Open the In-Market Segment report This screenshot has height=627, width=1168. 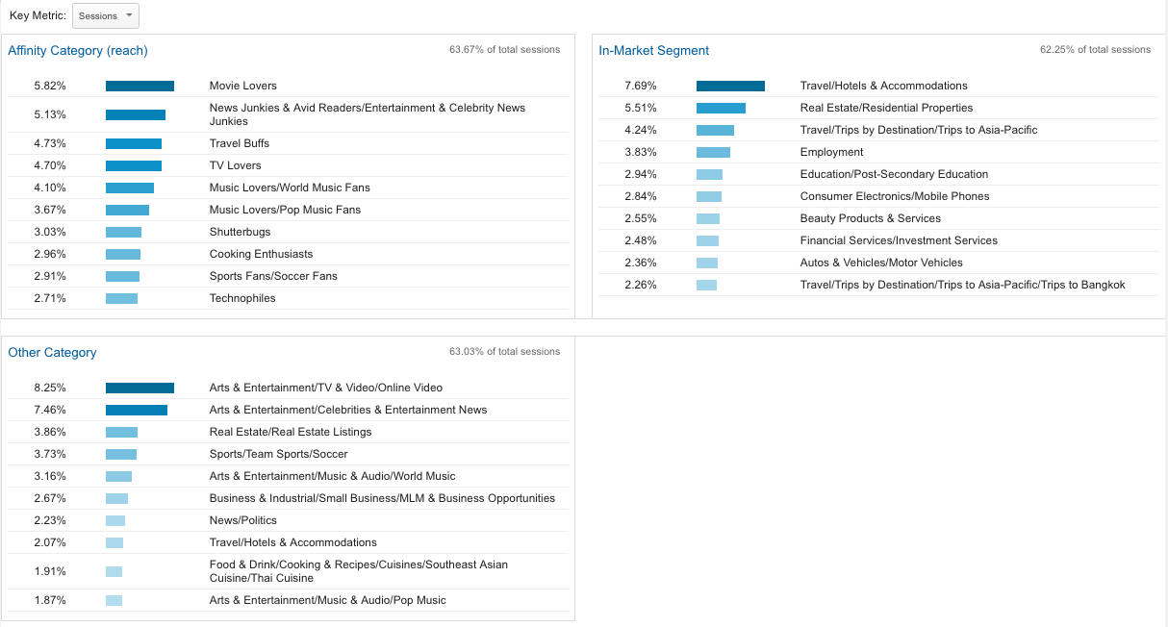point(653,51)
